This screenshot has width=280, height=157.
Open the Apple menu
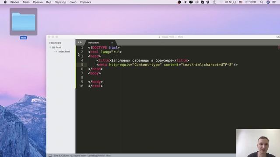[x=5, y=2]
